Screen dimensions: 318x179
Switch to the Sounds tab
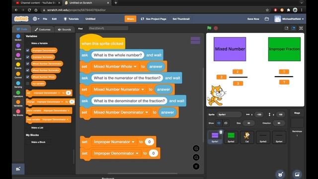[x=64, y=29]
